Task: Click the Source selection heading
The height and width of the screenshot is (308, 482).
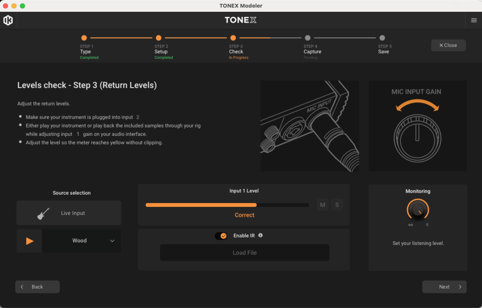Action: (x=72, y=193)
